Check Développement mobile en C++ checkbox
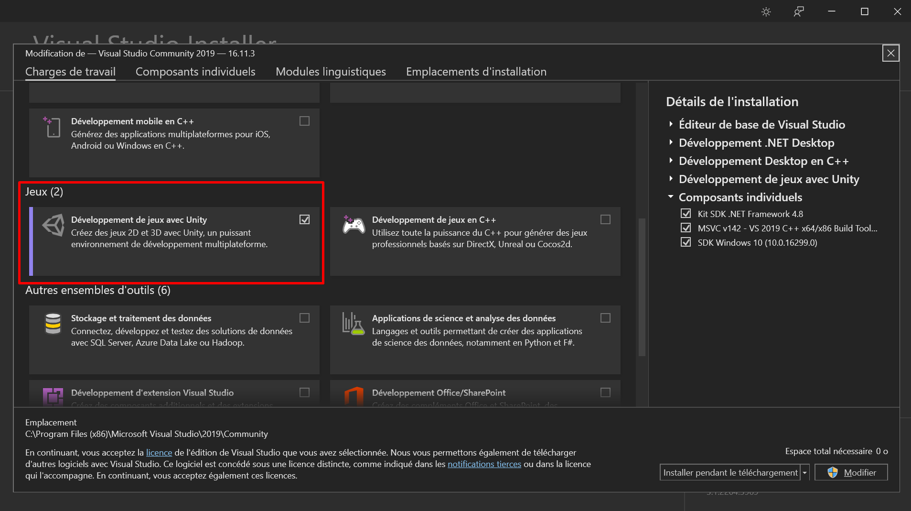Viewport: 911px width, 511px height. click(x=304, y=121)
